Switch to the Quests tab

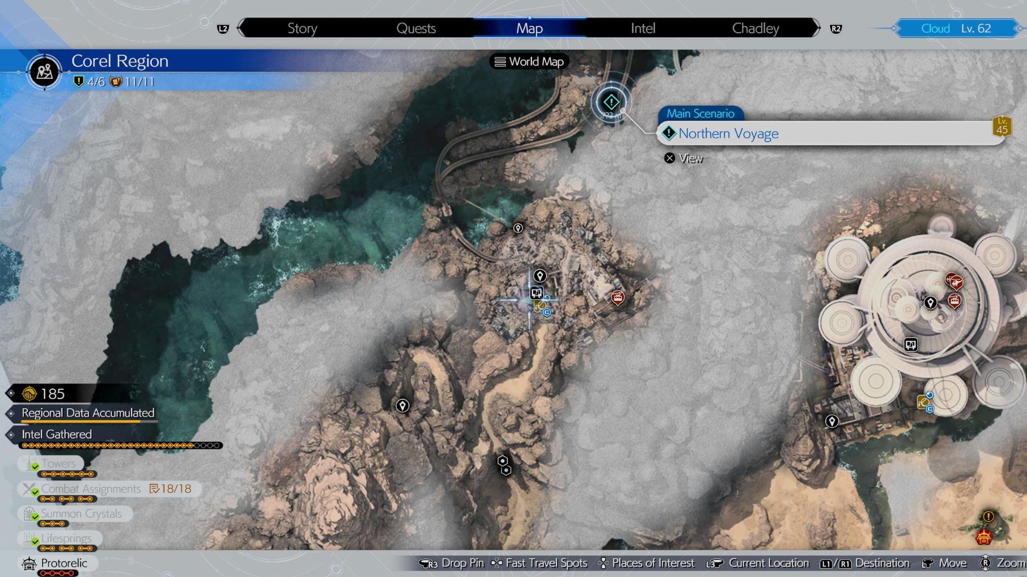pyautogui.click(x=416, y=28)
